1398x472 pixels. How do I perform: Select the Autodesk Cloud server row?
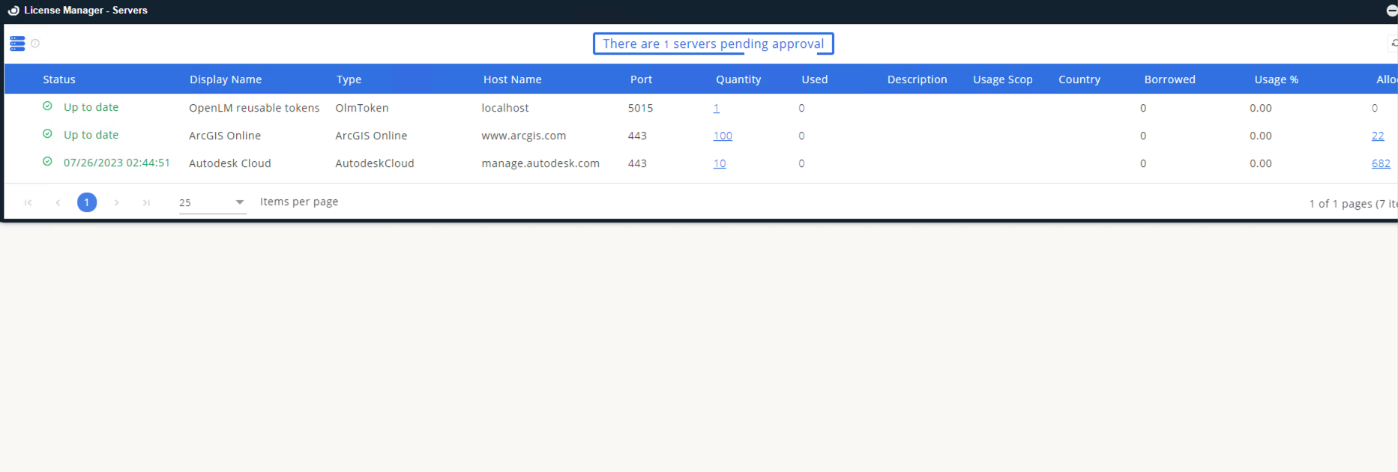tap(229, 163)
